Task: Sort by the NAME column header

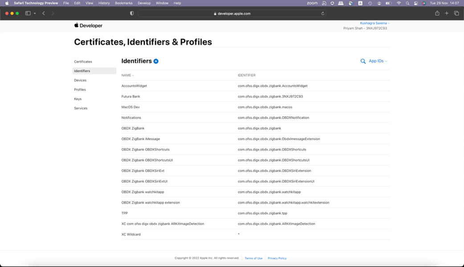Action: [x=126, y=75]
